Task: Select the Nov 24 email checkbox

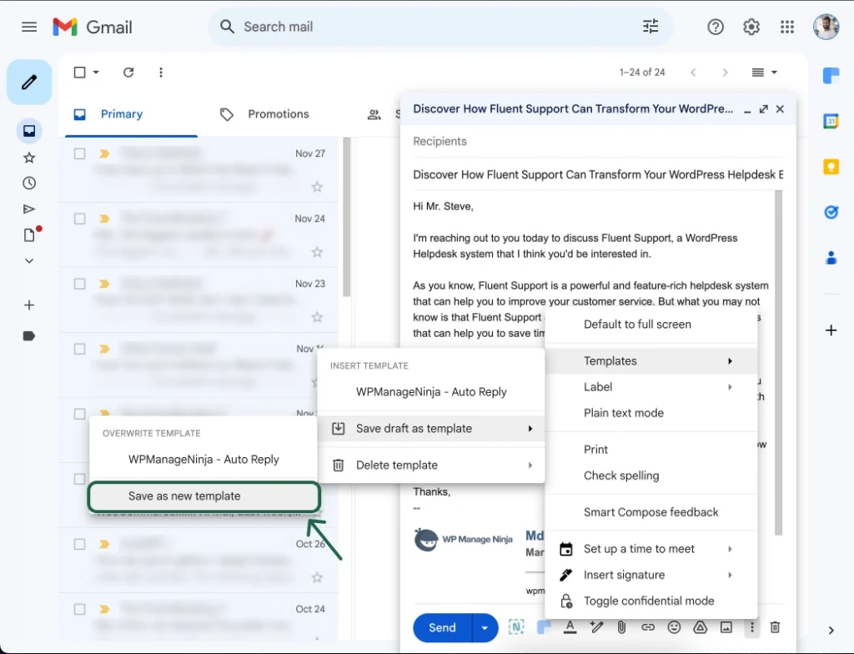Action: click(79, 219)
